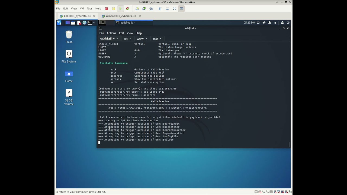Open terminal window View menu
This screenshot has width=347, height=195.
coord(130,33)
